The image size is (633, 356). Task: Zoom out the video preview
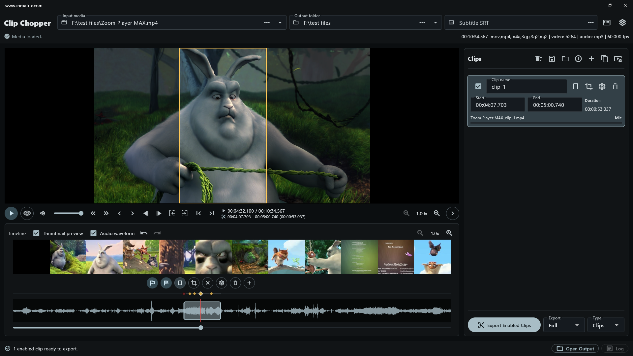[x=407, y=213]
